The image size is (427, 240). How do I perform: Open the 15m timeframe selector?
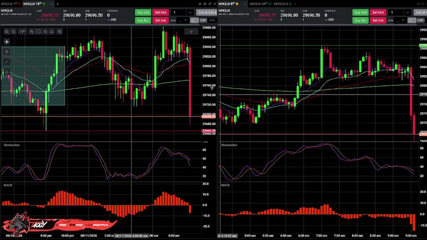coord(22,31)
